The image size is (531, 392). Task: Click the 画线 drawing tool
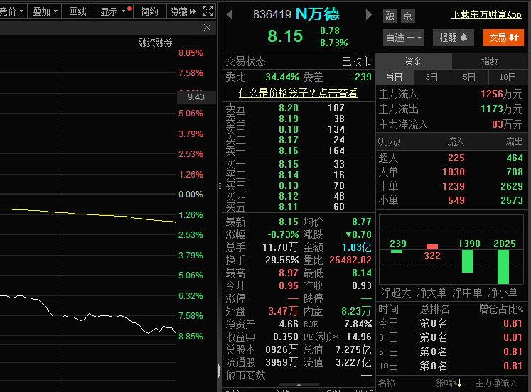point(77,11)
